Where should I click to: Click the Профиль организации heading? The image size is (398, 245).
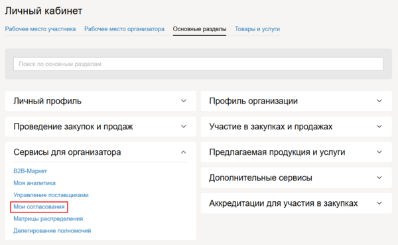tap(253, 101)
